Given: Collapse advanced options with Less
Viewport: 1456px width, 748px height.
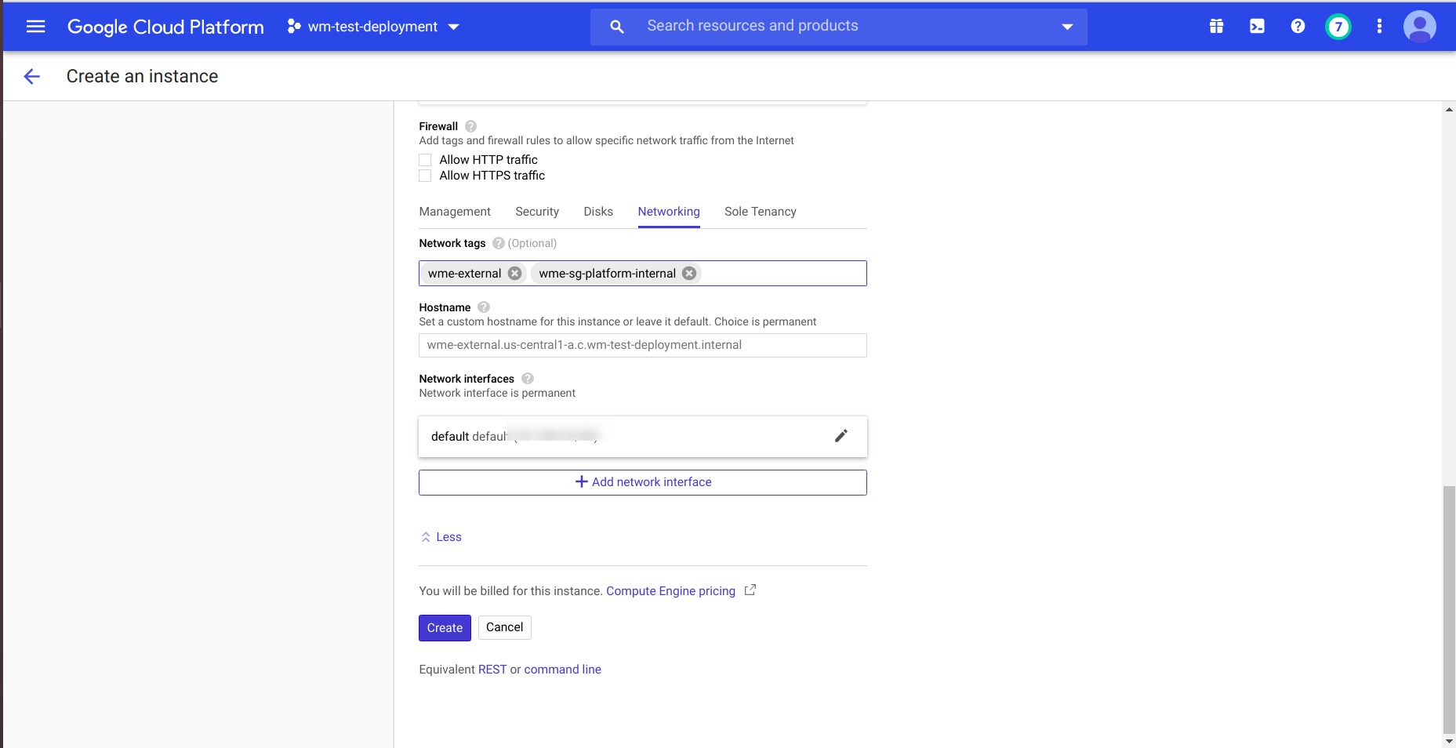Looking at the screenshot, I should 441,537.
